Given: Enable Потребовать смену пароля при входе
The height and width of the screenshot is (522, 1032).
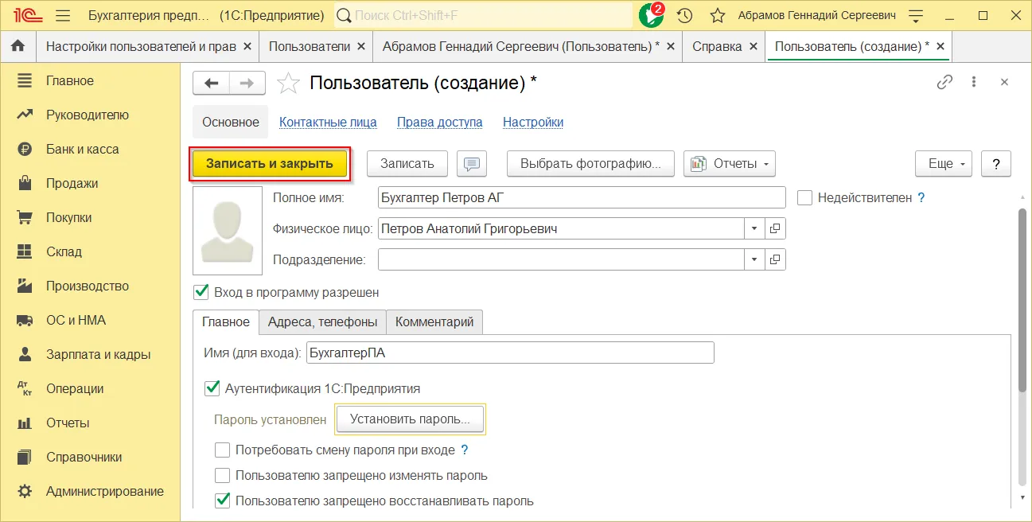Looking at the screenshot, I should 223,450.
